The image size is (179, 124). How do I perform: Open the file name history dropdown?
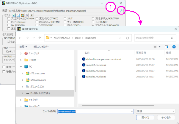[x=132, y=112]
